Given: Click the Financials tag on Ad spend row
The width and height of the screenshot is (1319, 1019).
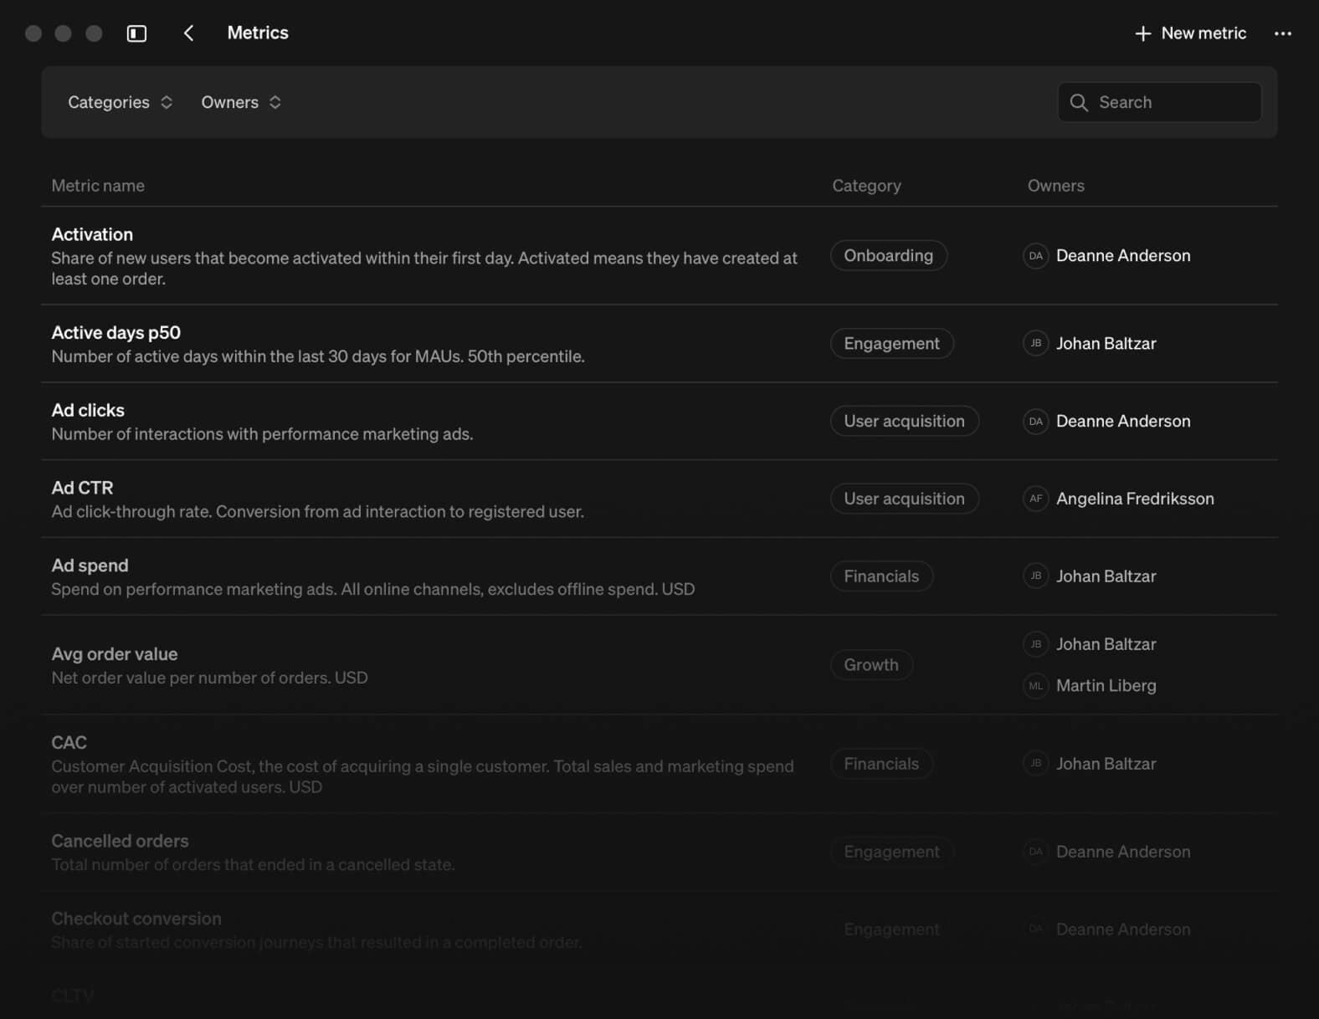Looking at the screenshot, I should (x=880, y=576).
